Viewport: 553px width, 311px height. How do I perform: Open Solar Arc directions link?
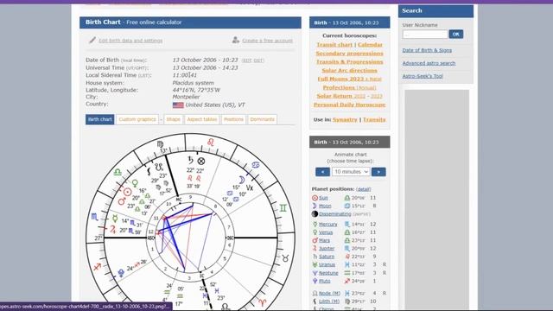coord(349,71)
